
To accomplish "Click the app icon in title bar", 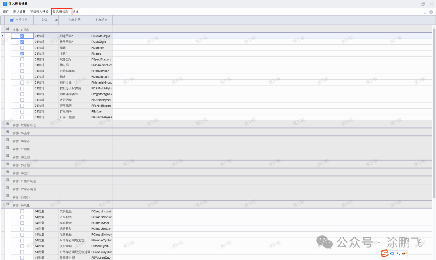I will coord(4,4).
